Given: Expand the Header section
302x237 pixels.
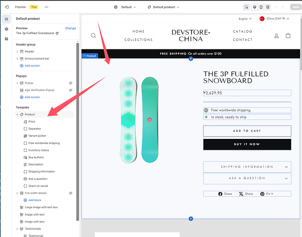Looking at the screenshot, I should 17,52.
